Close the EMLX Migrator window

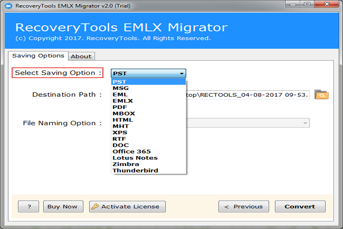click(327, 4)
